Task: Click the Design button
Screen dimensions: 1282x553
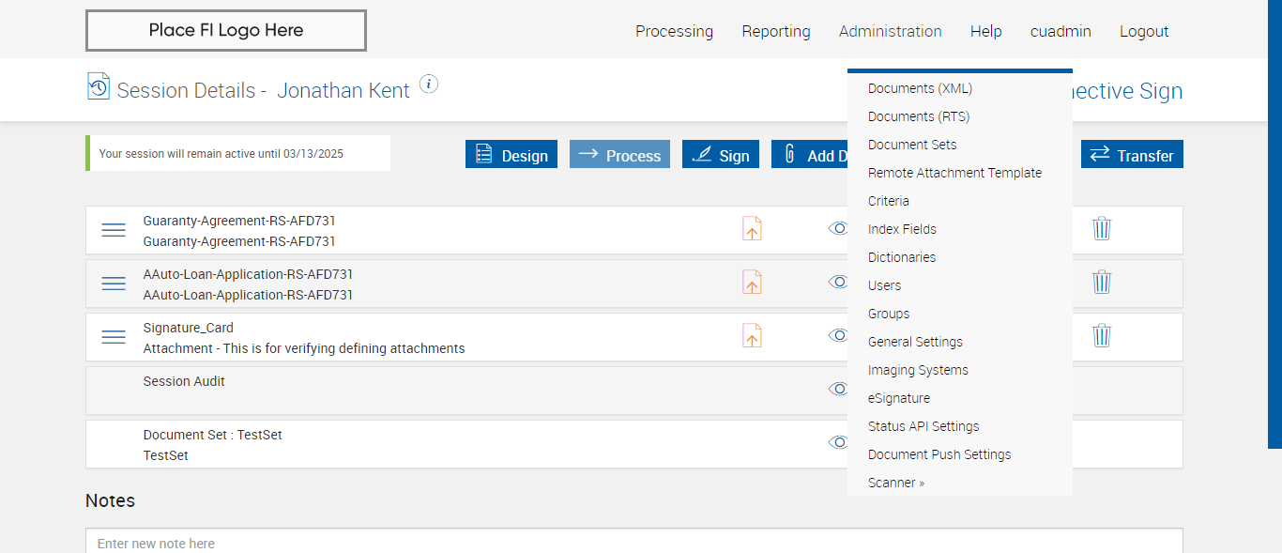Action: [511, 155]
